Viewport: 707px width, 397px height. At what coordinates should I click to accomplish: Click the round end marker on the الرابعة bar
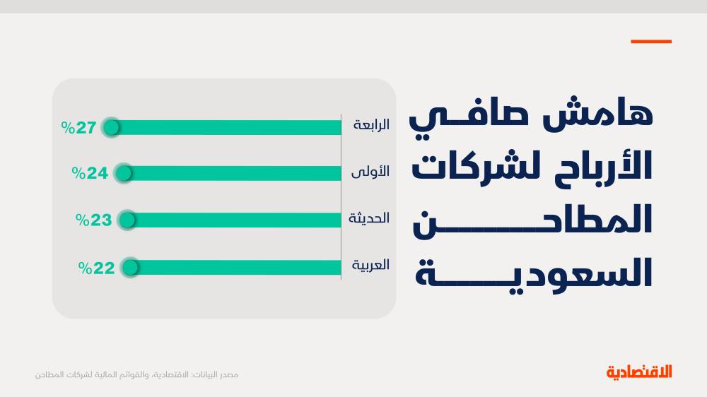click(111, 127)
